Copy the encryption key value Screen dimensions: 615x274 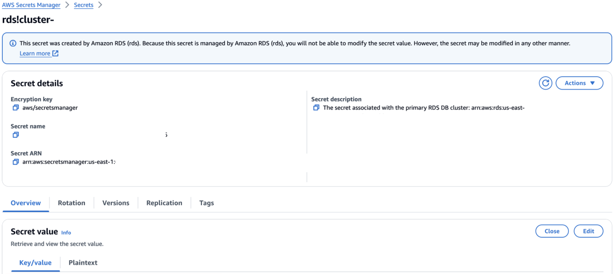tap(16, 108)
